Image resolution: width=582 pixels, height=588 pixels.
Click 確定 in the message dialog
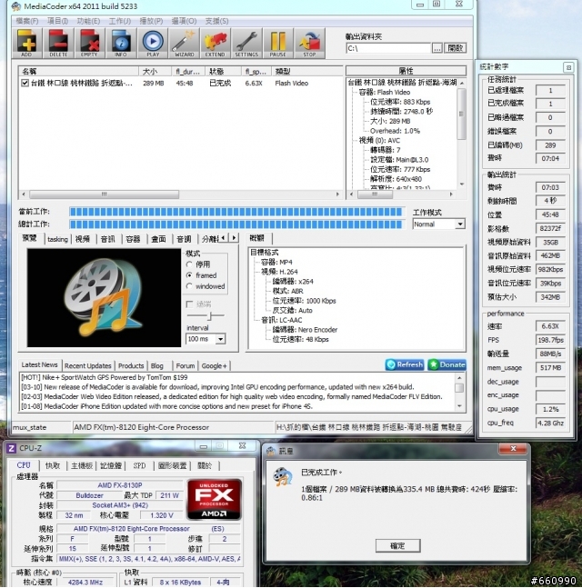(397, 545)
